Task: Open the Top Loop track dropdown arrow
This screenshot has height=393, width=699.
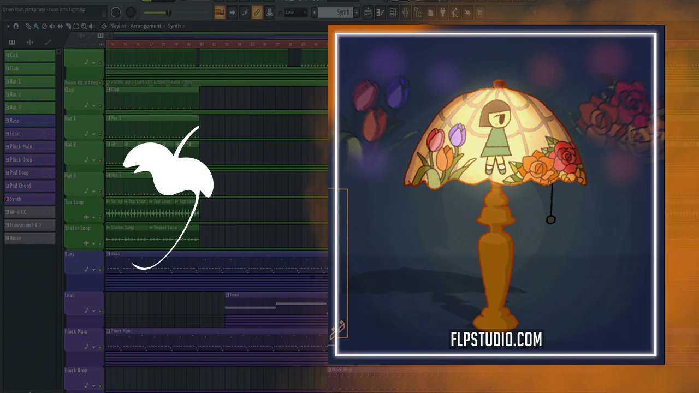Action: pyautogui.click(x=93, y=217)
